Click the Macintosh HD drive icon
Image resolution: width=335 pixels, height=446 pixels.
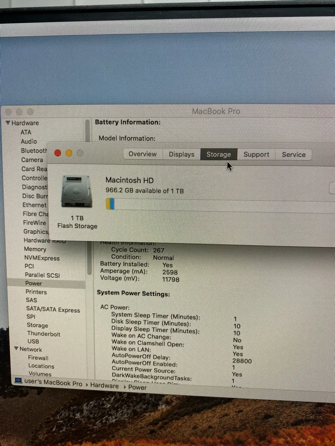(x=77, y=192)
